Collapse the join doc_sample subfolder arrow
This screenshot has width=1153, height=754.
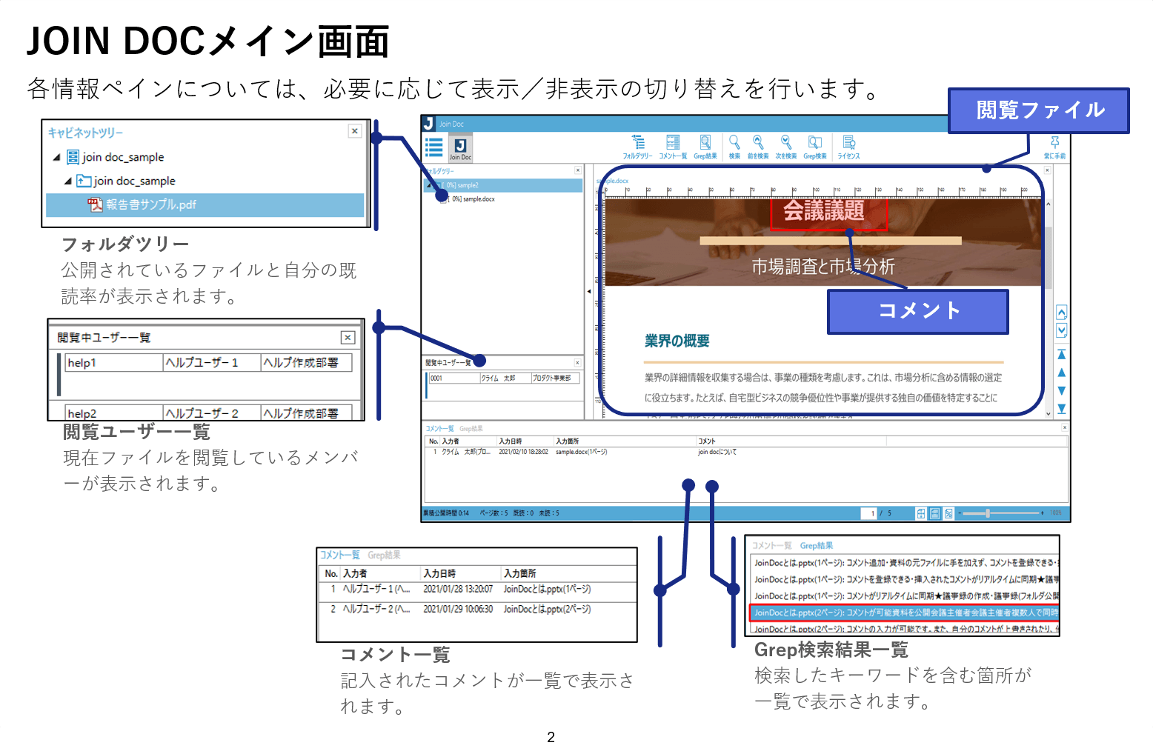pos(68,181)
